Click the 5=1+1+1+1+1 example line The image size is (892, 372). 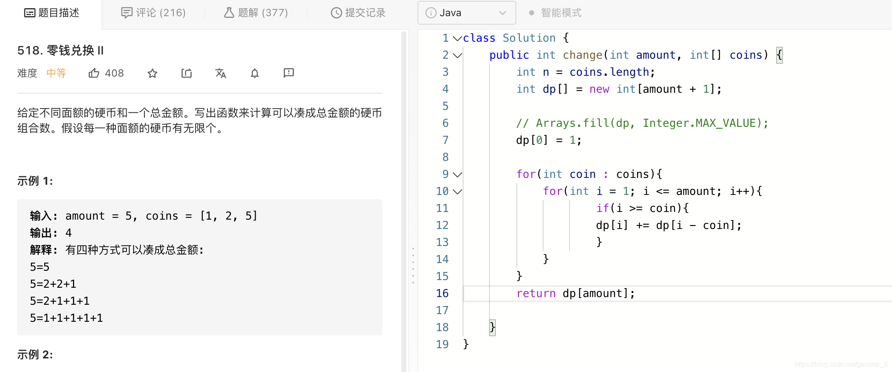click(66, 318)
